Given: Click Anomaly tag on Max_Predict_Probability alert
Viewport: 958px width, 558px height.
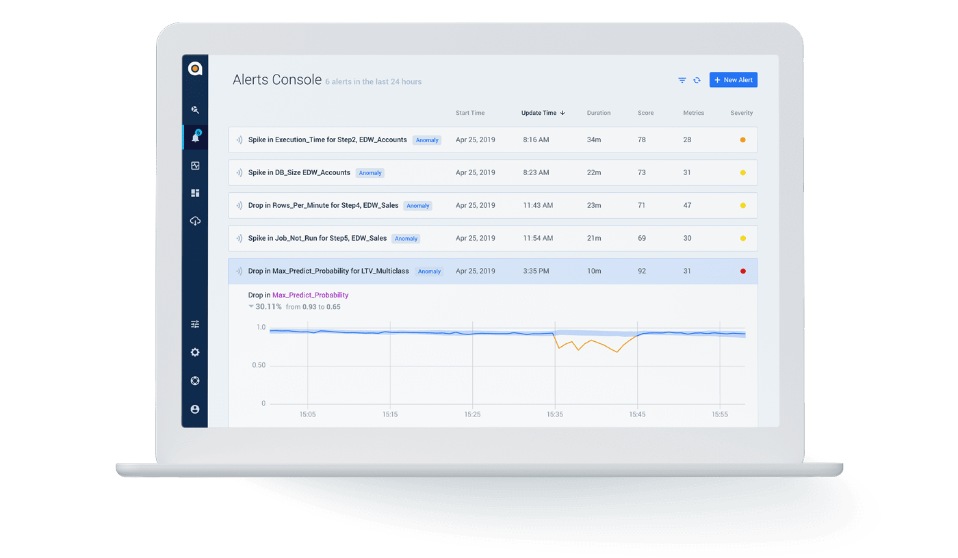Looking at the screenshot, I should coord(429,271).
